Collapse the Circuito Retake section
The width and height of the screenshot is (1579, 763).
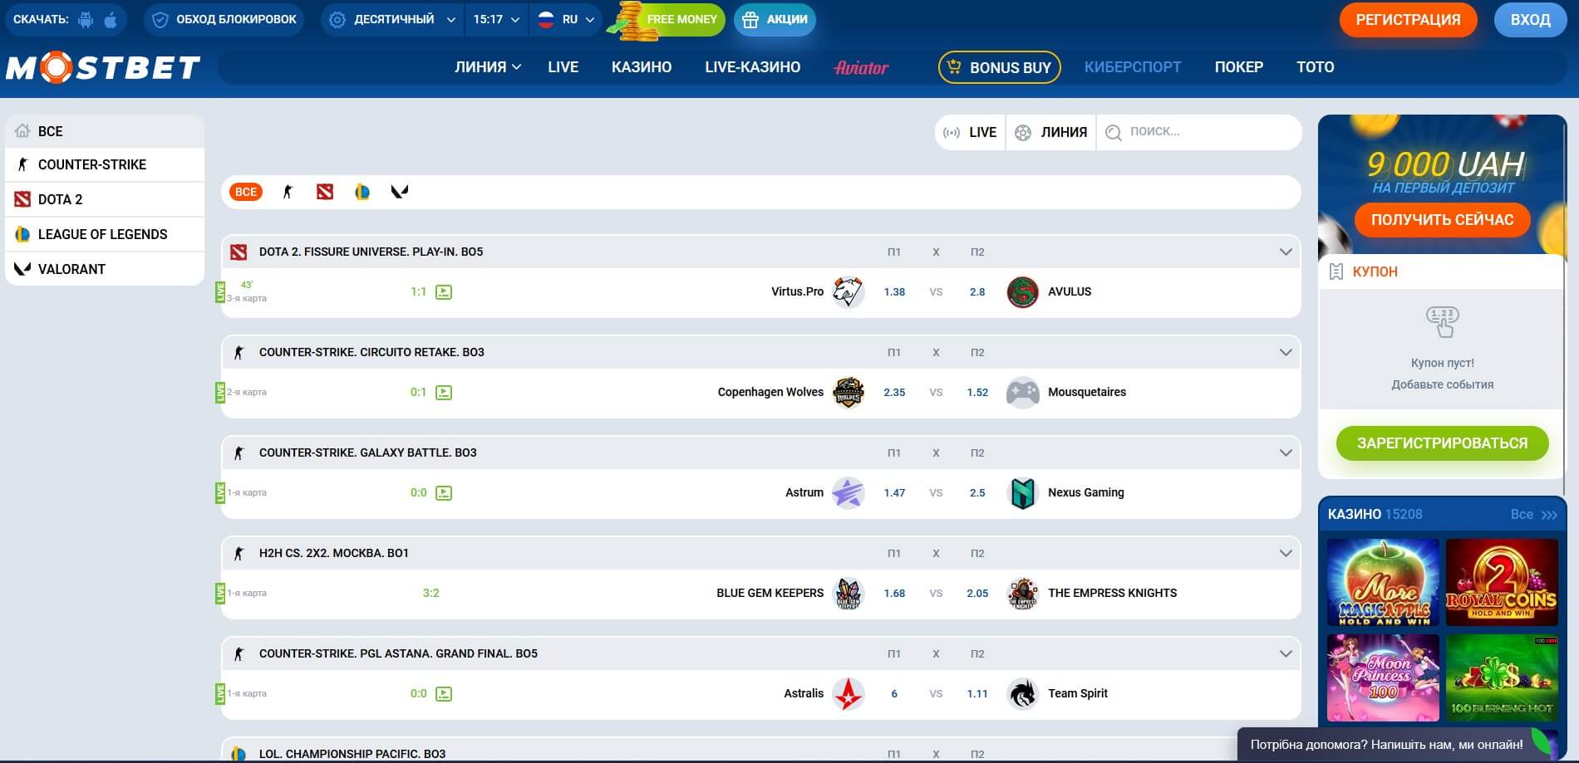click(x=1286, y=352)
